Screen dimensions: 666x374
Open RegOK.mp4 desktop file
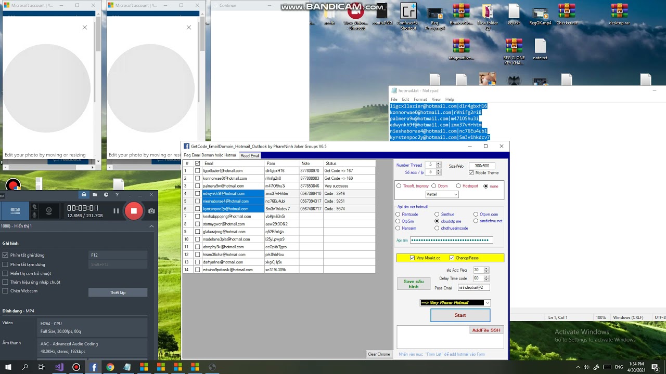click(x=540, y=15)
